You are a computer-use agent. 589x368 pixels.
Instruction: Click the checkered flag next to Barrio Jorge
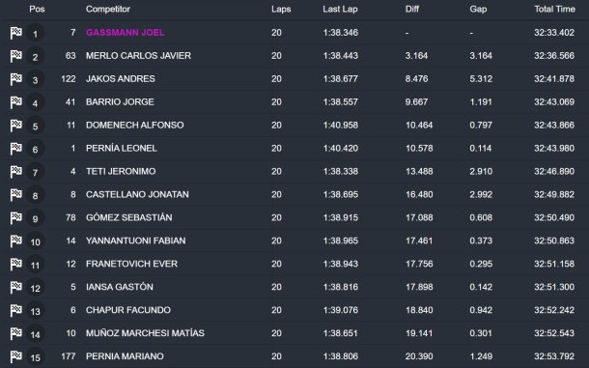click(x=15, y=102)
